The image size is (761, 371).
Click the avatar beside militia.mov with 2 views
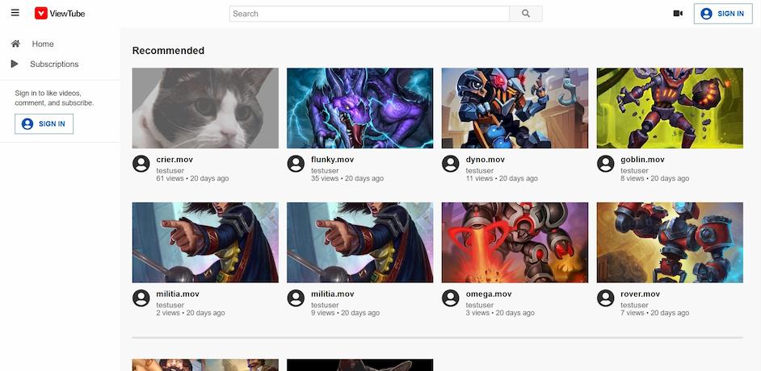[141, 298]
